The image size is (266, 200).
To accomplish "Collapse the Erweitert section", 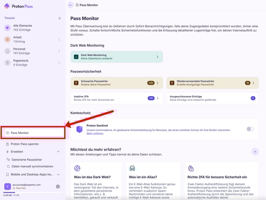I will [x=59, y=152].
